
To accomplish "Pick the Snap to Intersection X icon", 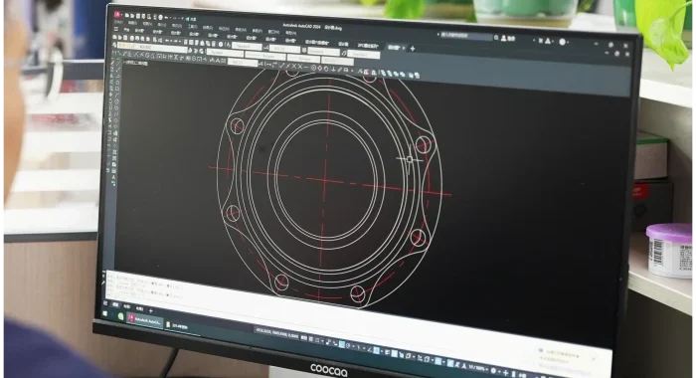I will click(x=294, y=67).
